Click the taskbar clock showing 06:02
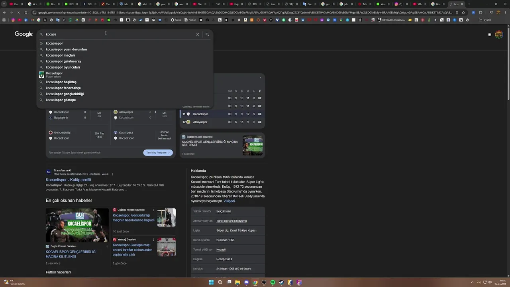 [x=500, y=282]
